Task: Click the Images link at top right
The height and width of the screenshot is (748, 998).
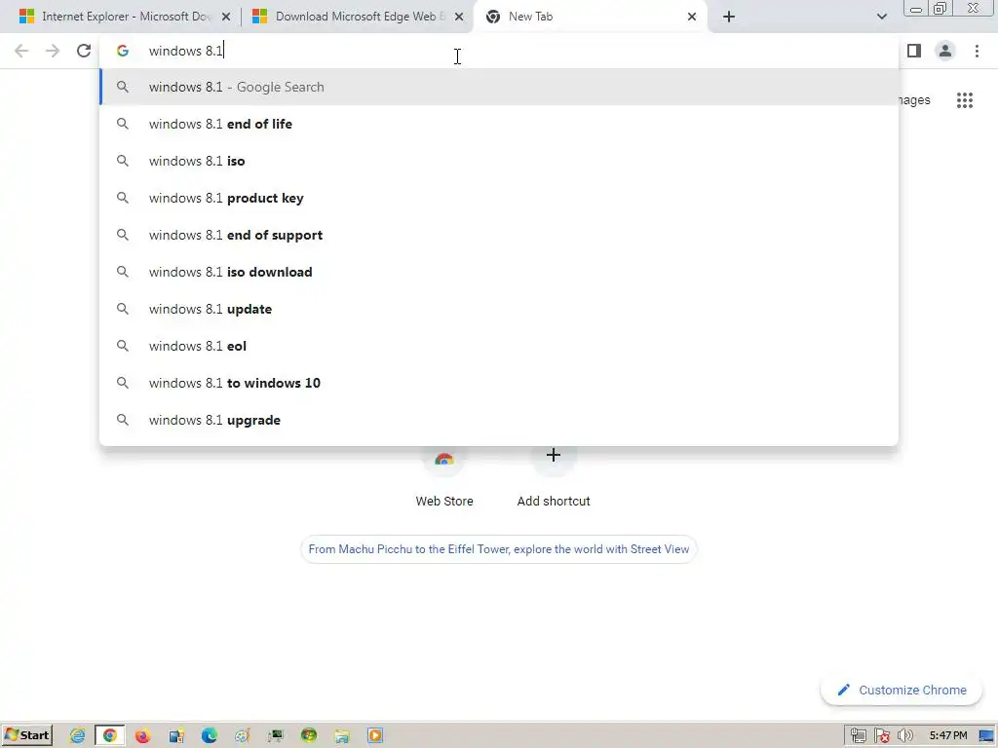Action: pos(914,100)
